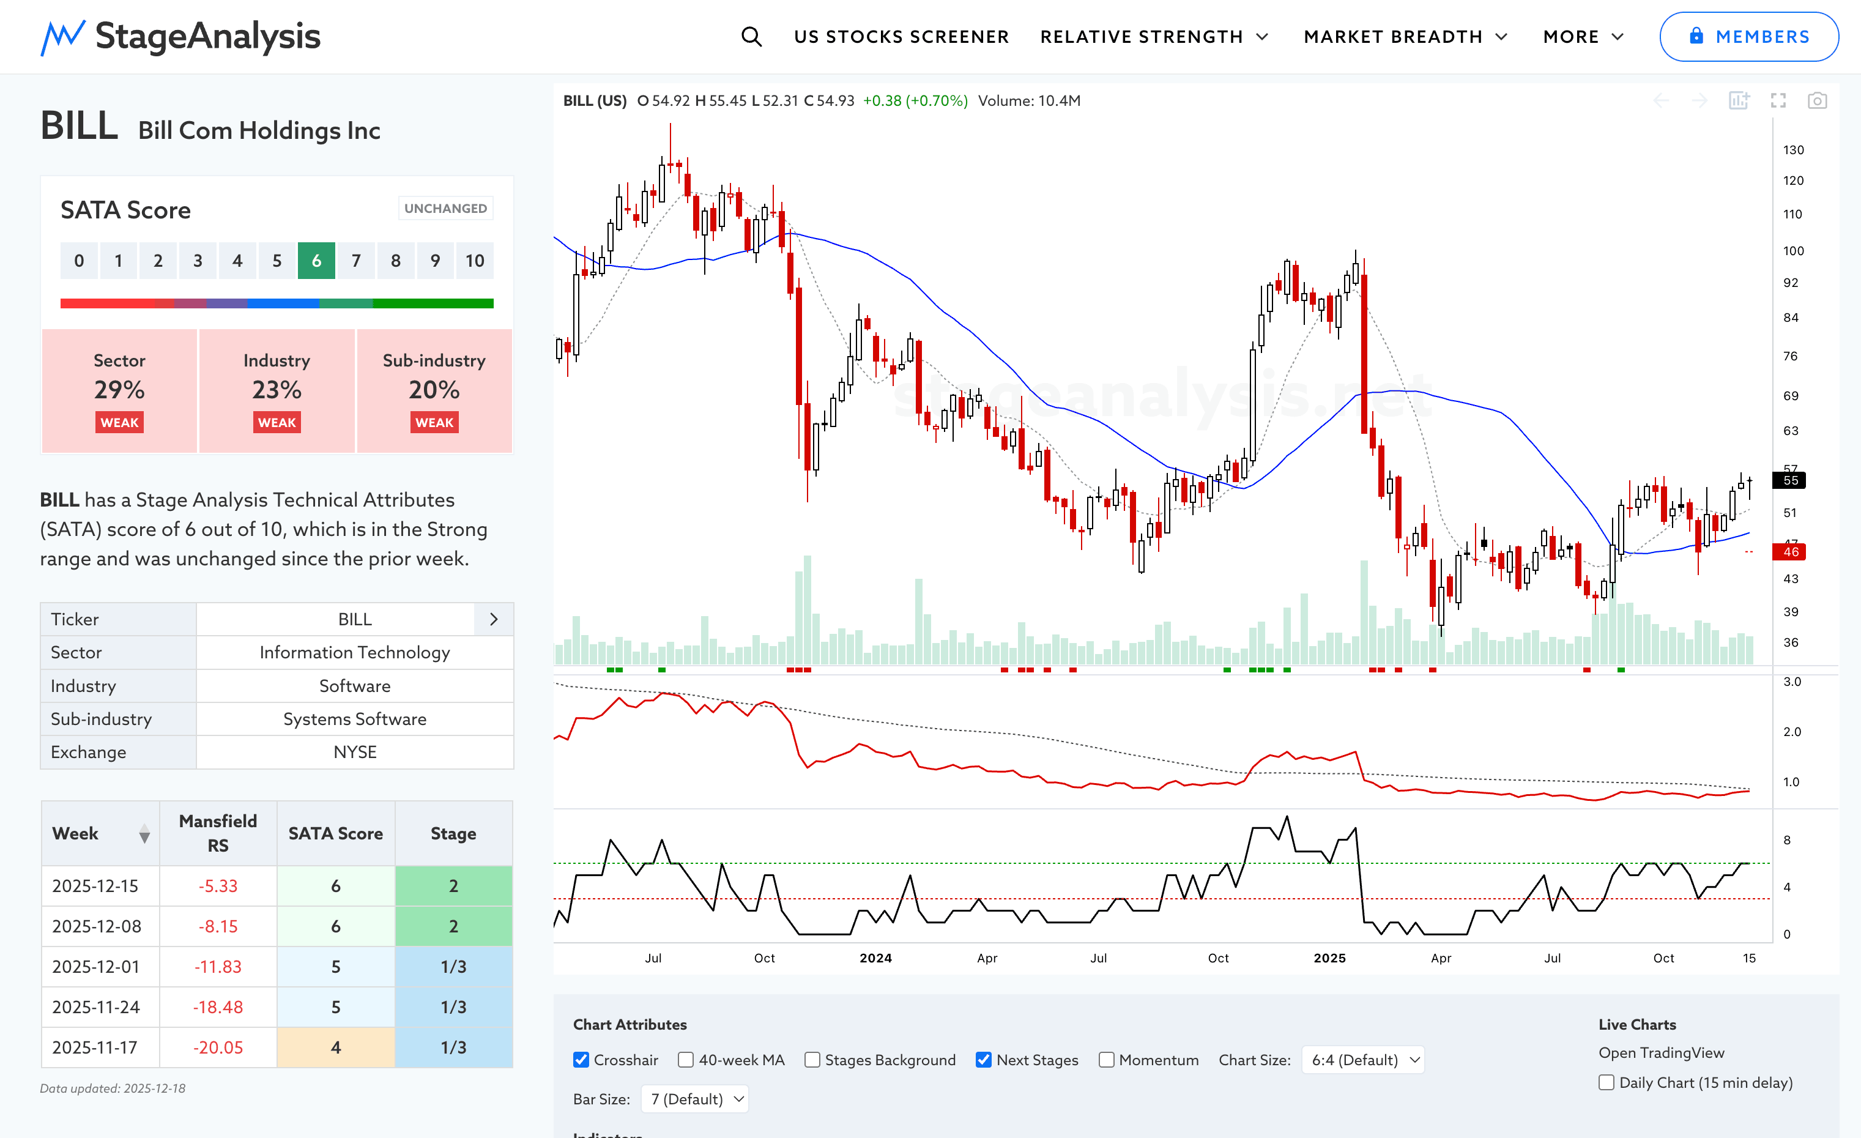This screenshot has width=1861, height=1138.
Task: Open the Bar Size dropdown
Action: tap(695, 1099)
